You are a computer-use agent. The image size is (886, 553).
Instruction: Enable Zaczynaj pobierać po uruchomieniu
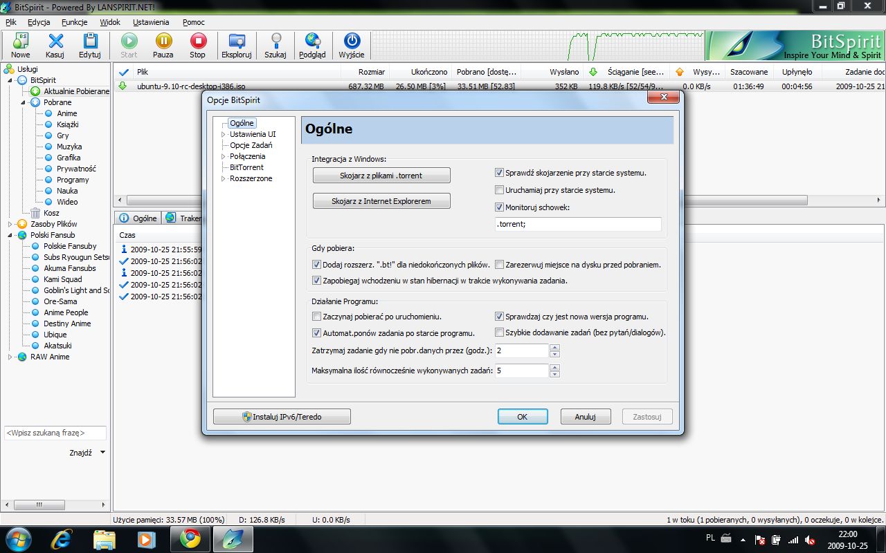pos(316,317)
